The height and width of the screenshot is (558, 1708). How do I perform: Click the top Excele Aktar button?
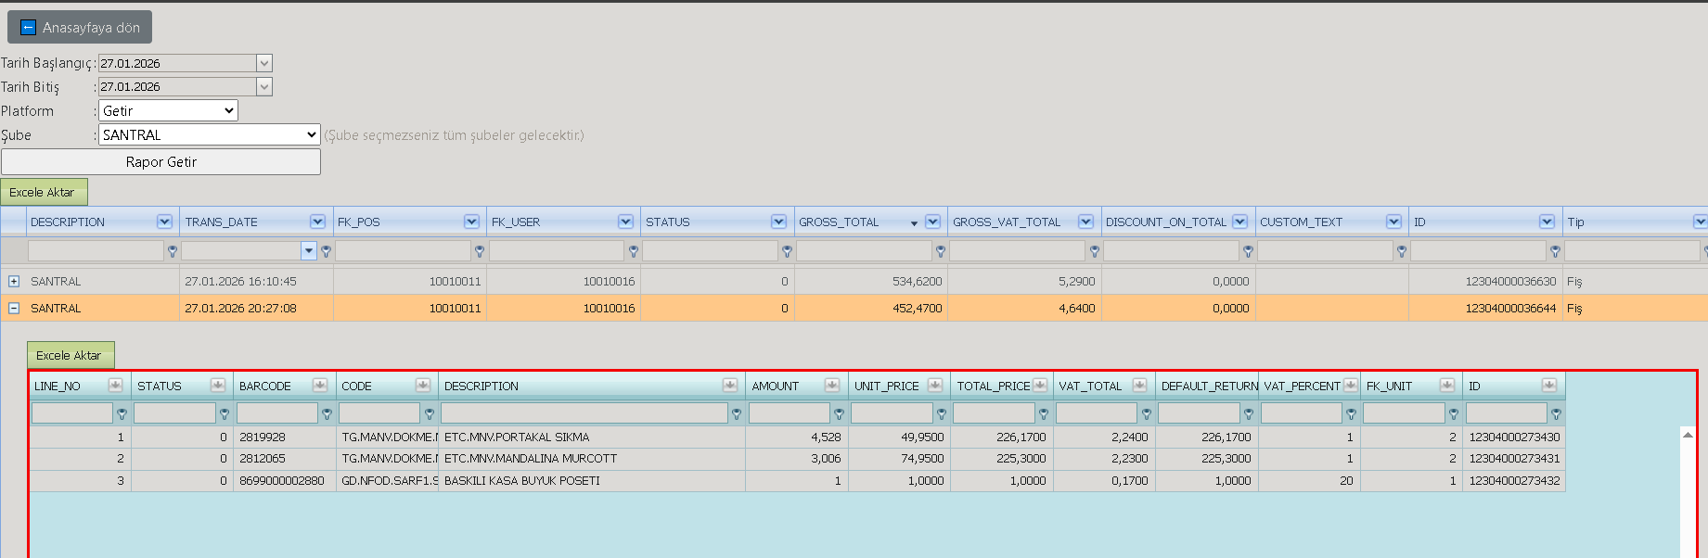coord(44,192)
